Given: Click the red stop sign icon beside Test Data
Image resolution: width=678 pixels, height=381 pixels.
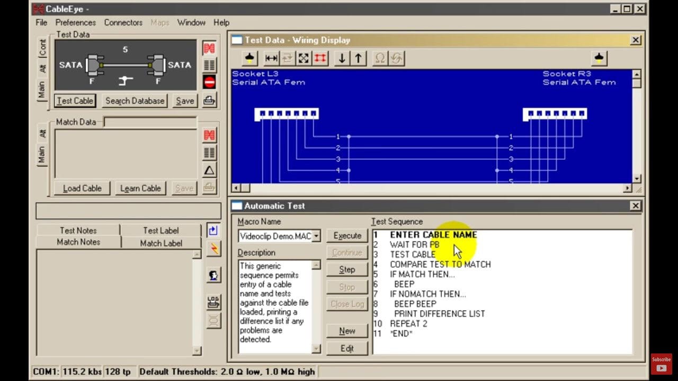Looking at the screenshot, I should pyautogui.click(x=209, y=81).
